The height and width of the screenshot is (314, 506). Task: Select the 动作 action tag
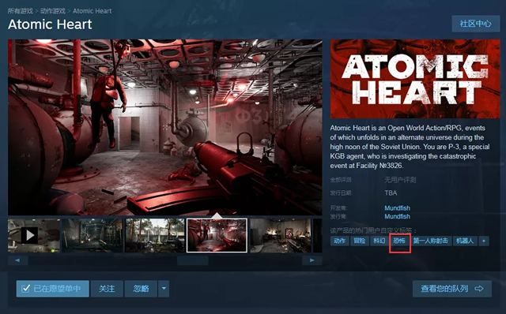pos(339,241)
